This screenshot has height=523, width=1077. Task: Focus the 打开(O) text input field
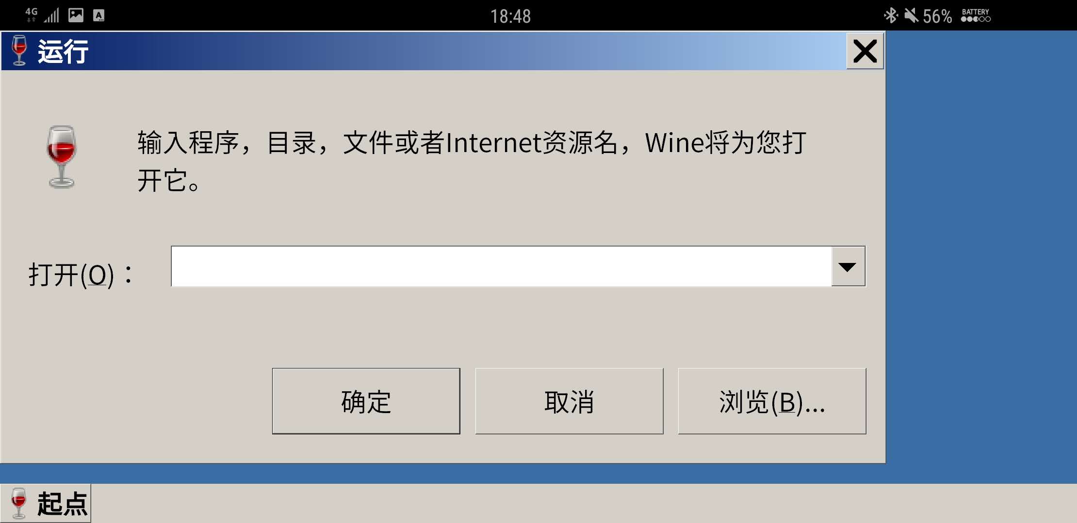[x=502, y=266]
